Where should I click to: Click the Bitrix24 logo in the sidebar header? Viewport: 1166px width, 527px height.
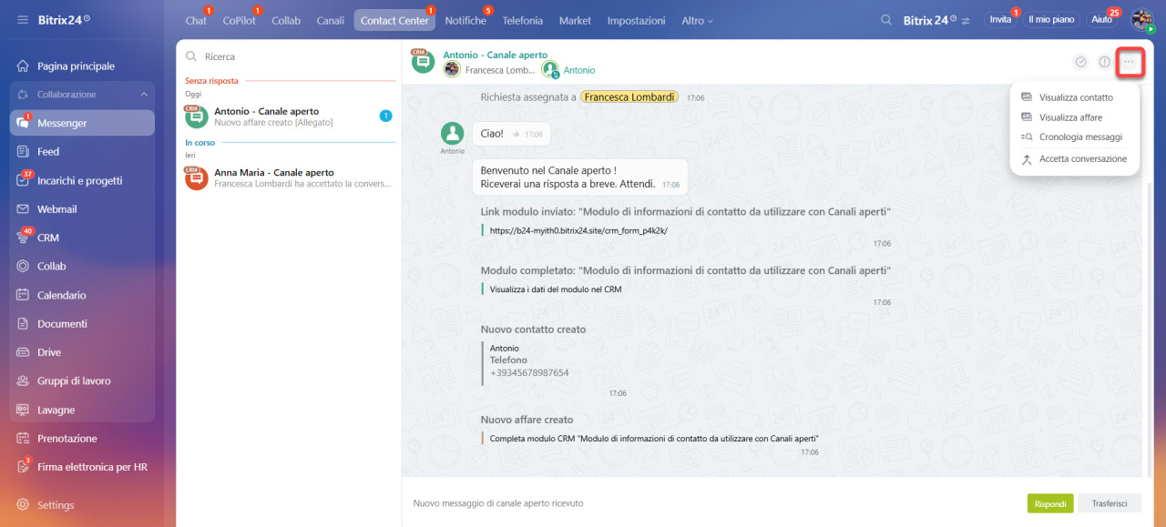pos(63,20)
